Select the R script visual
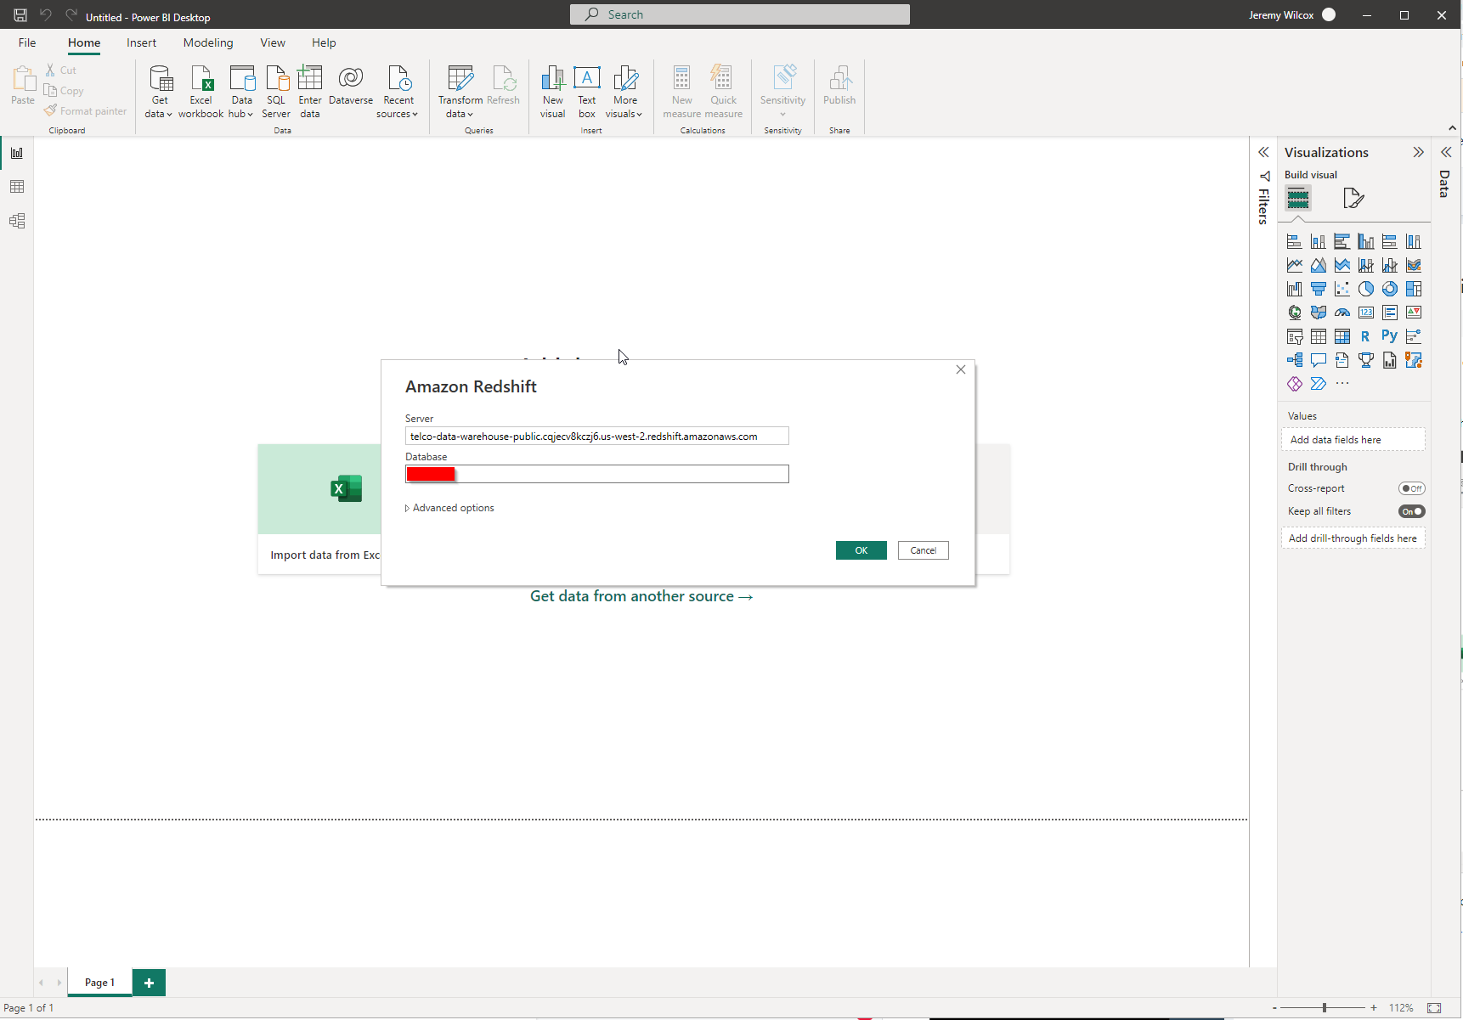This screenshot has width=1463, height=1020. tap(1365, 336)
